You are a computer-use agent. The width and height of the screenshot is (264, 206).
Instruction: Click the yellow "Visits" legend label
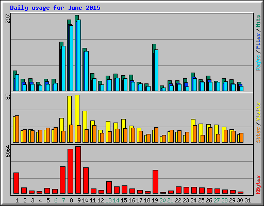click(x=258, y=112)
